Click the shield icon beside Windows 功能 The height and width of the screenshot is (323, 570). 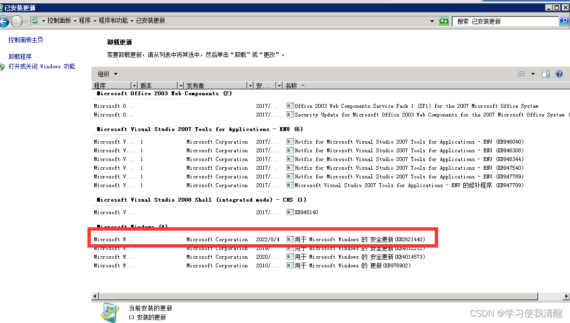2,67
